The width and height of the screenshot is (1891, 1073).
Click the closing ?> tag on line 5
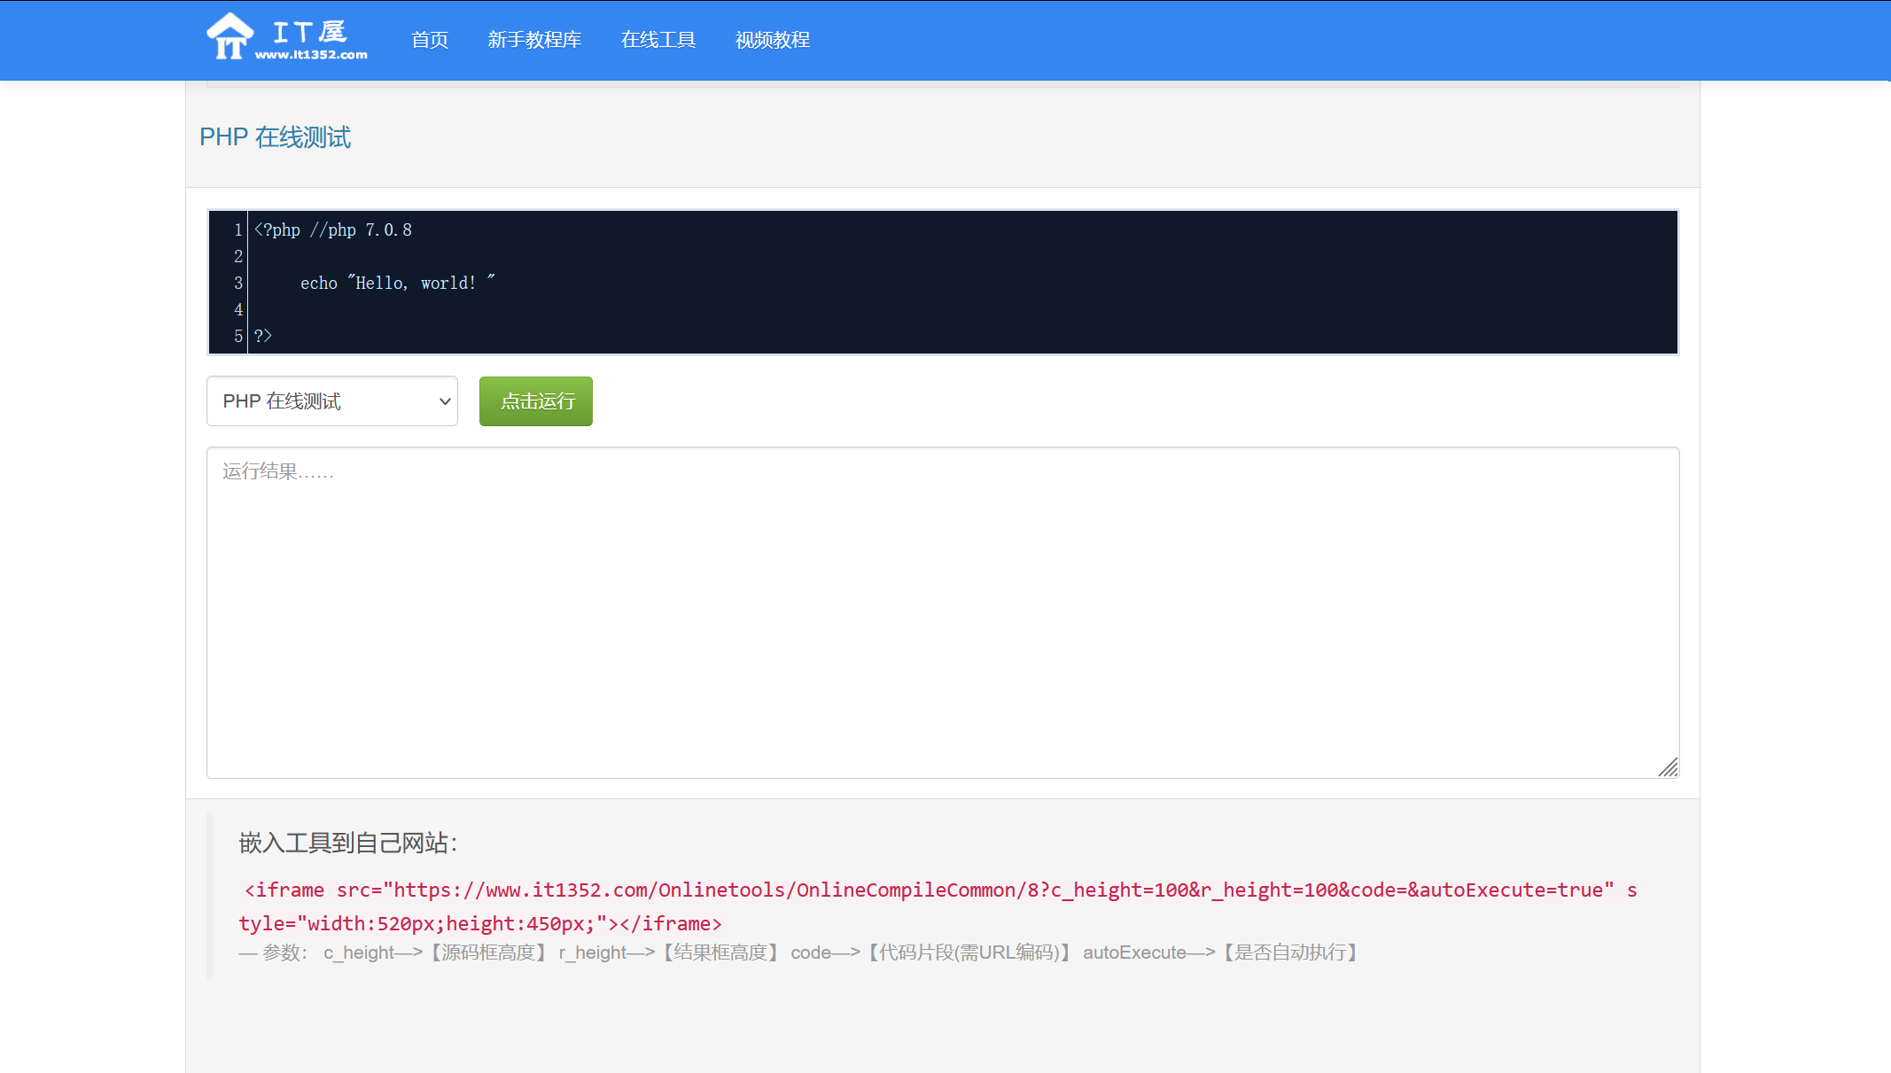(x=263, y=336)
